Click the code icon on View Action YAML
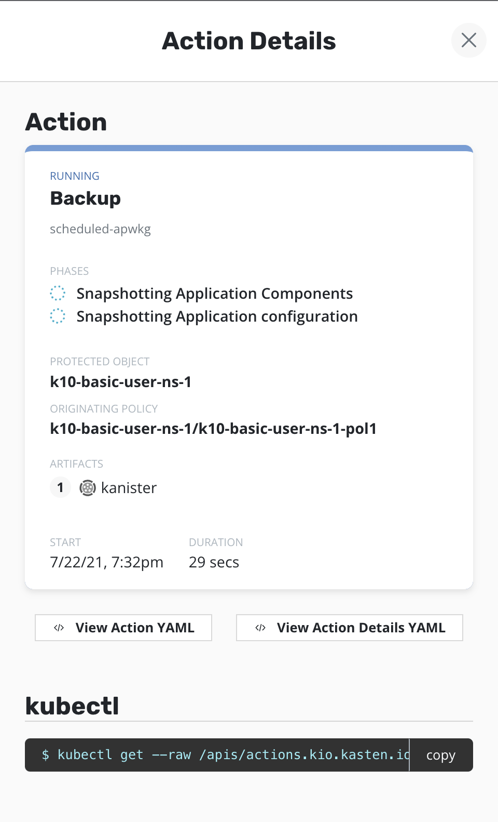Viewport: 498px width, 822px height. [x=59, y=628]
